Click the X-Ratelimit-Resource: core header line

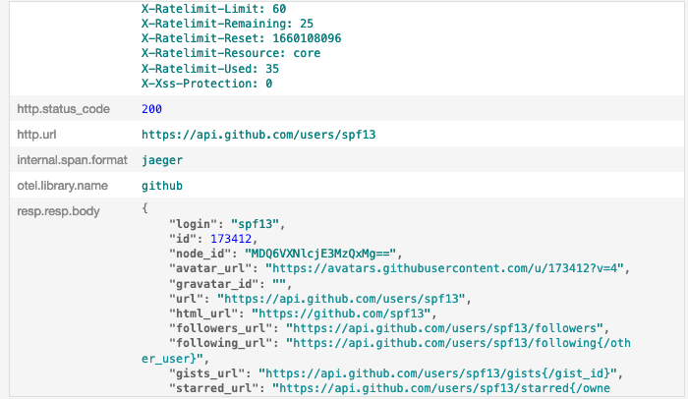[235, 53]
